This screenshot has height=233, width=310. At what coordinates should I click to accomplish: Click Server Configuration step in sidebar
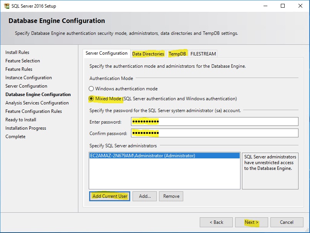click(x=26, y=86)
